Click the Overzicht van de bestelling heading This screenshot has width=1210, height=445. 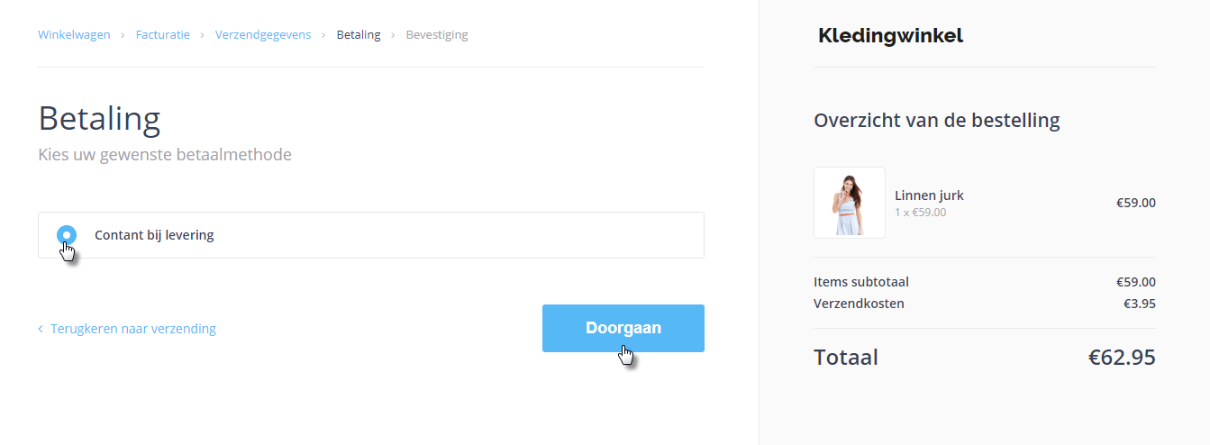pos(936,120)
